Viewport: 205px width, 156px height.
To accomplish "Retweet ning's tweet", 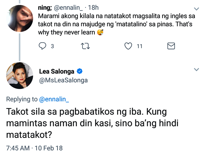I will point(86,46).
